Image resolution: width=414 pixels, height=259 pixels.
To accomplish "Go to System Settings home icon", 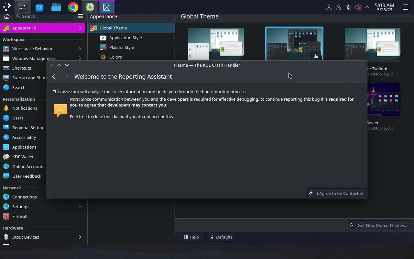I will (6, 16).
